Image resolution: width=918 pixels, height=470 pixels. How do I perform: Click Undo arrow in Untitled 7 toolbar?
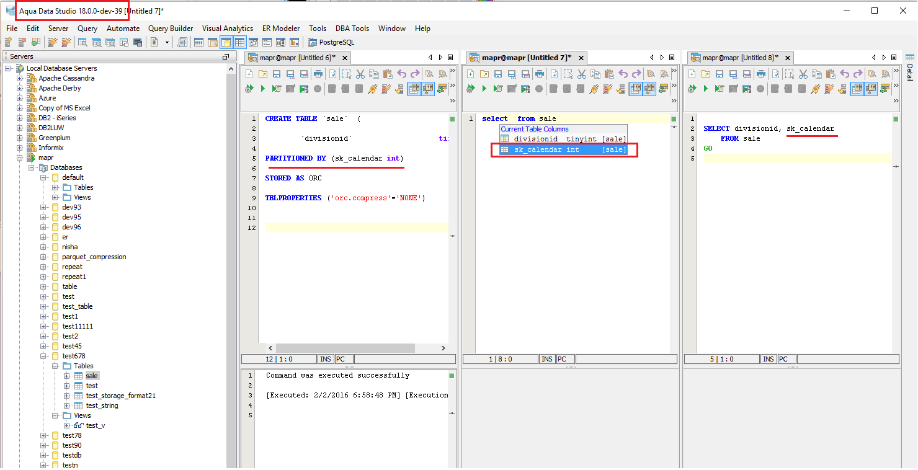[x=623, y=74]
